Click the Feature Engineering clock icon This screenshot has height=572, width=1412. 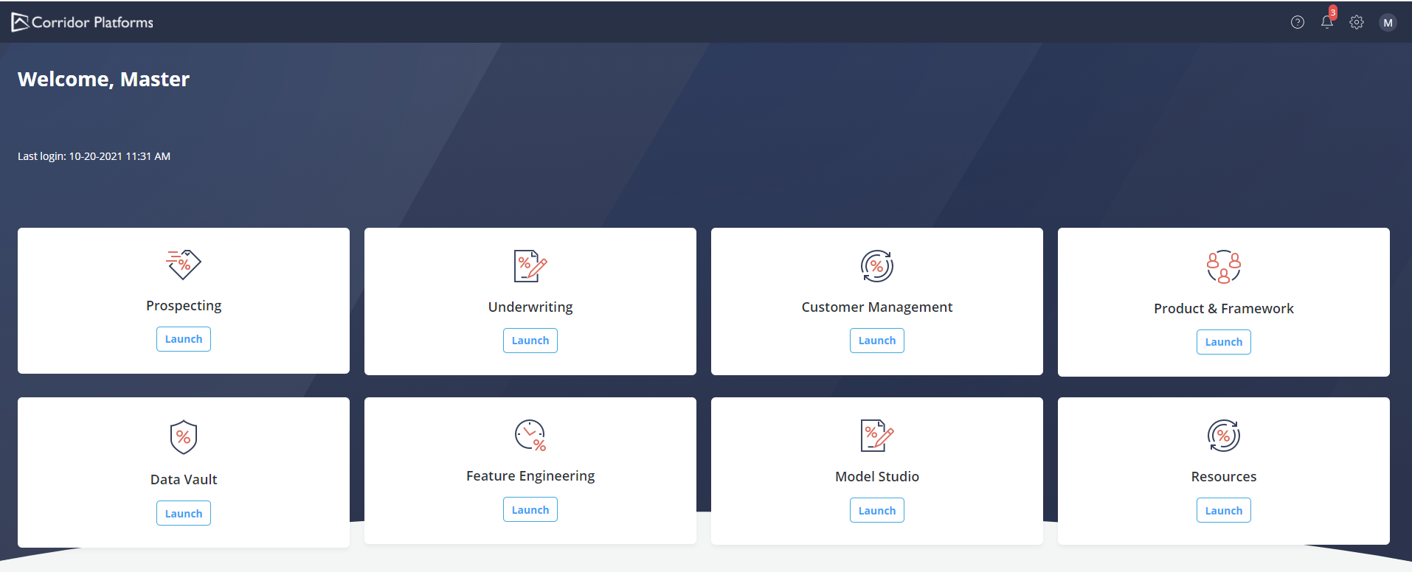pos(530,435)
